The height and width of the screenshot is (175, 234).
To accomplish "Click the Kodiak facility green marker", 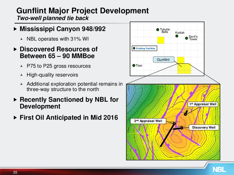I will (x=177, y=36).
